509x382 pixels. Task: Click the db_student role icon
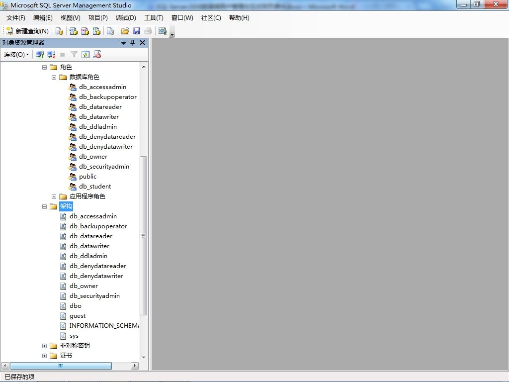click(x=73, y=187)
